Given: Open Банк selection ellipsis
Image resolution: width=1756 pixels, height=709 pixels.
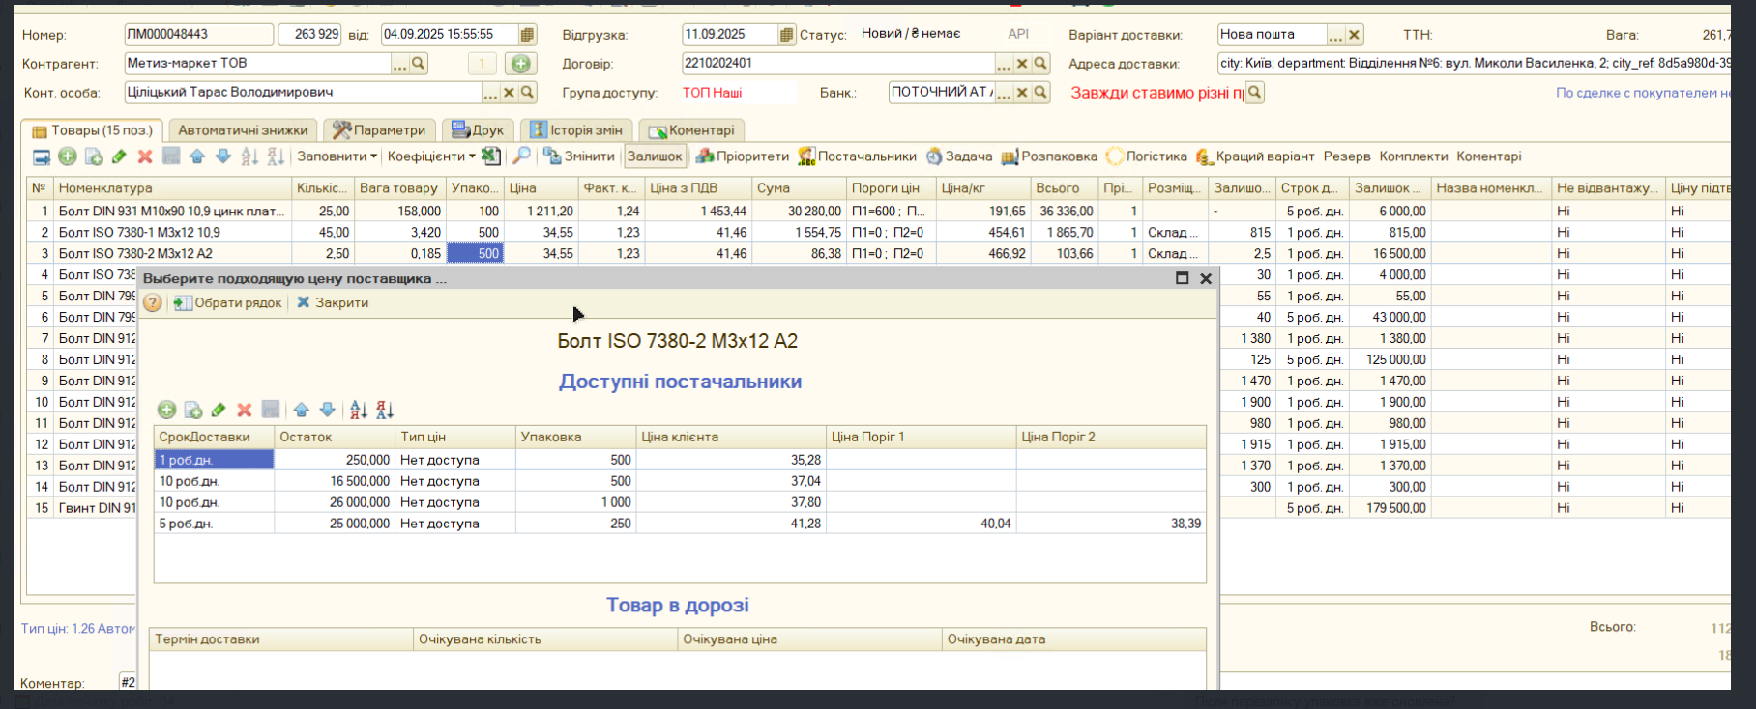Looking at the screenshot, I should pos(1004,93).
